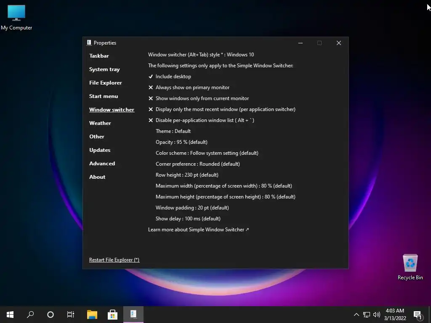
Task: Switch to the Advanced section
Action: tap(102, 164)
